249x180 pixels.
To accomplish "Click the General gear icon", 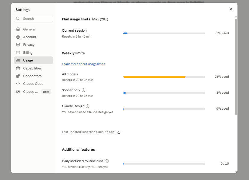I will 18,29.
